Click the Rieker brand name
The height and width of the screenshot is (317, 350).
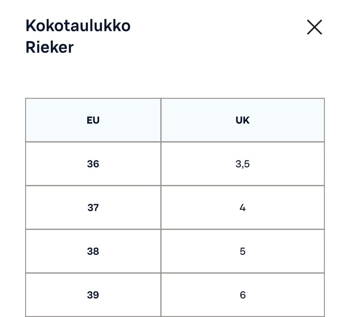click(x=49, y=47)
